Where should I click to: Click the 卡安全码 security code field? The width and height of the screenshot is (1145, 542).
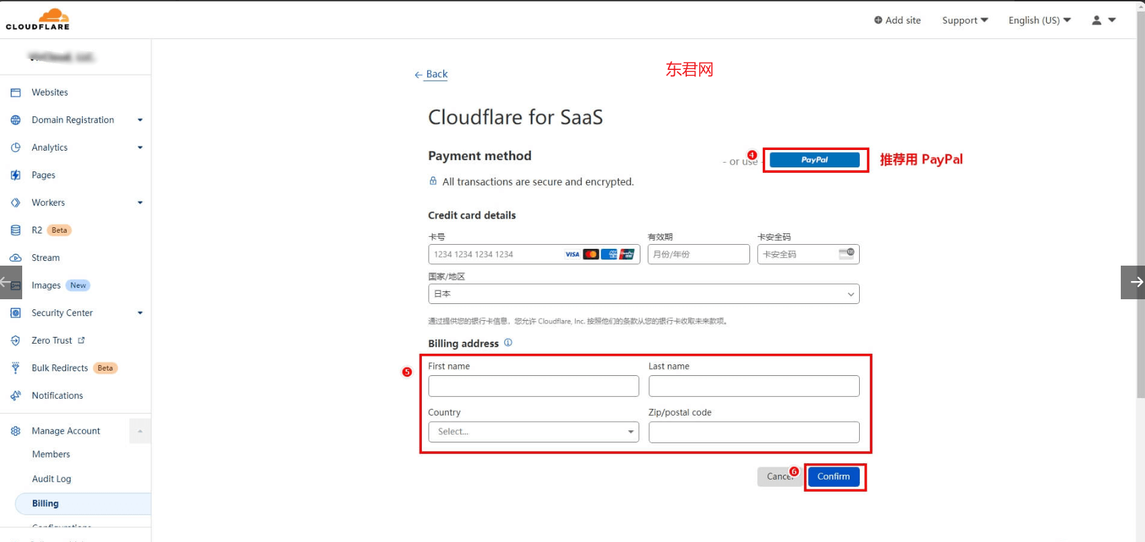[808, 254]
